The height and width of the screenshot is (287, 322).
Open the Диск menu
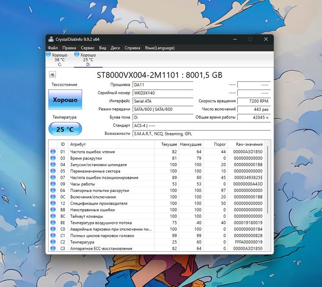[115, 48]
